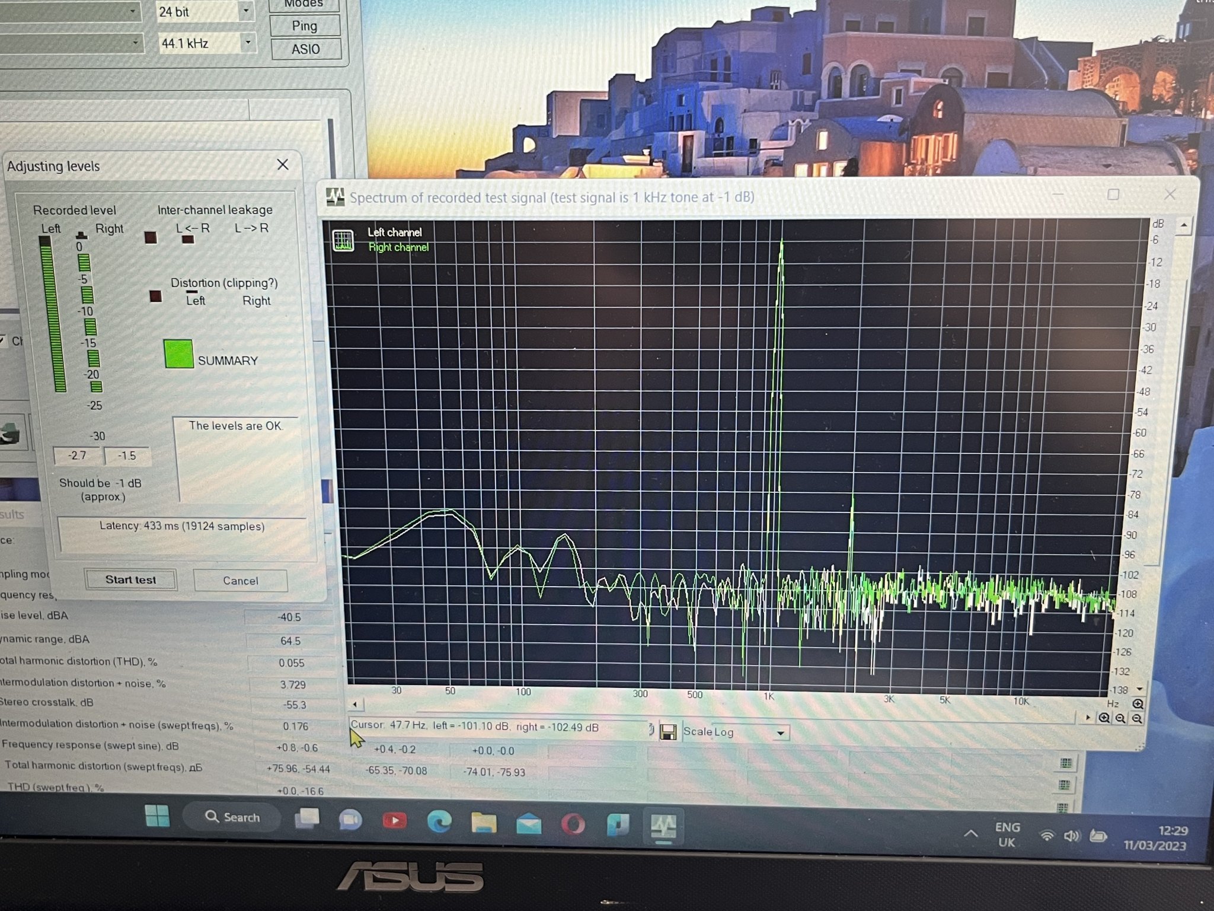This screenshot has width=1214, height=911.
Task: Expand the device dropdown left of 44.1 kHz
Action: 136,43
